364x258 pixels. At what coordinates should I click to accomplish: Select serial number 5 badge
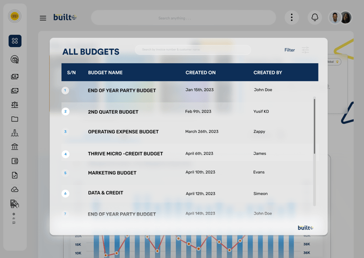click(65, 173)
